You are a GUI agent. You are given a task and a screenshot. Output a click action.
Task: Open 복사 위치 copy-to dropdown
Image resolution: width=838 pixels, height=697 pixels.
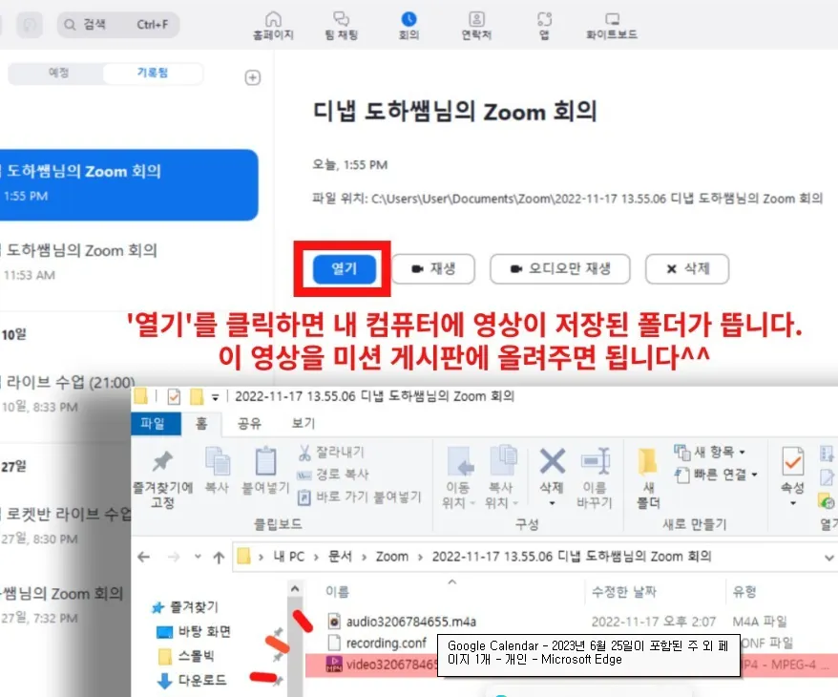501,477
